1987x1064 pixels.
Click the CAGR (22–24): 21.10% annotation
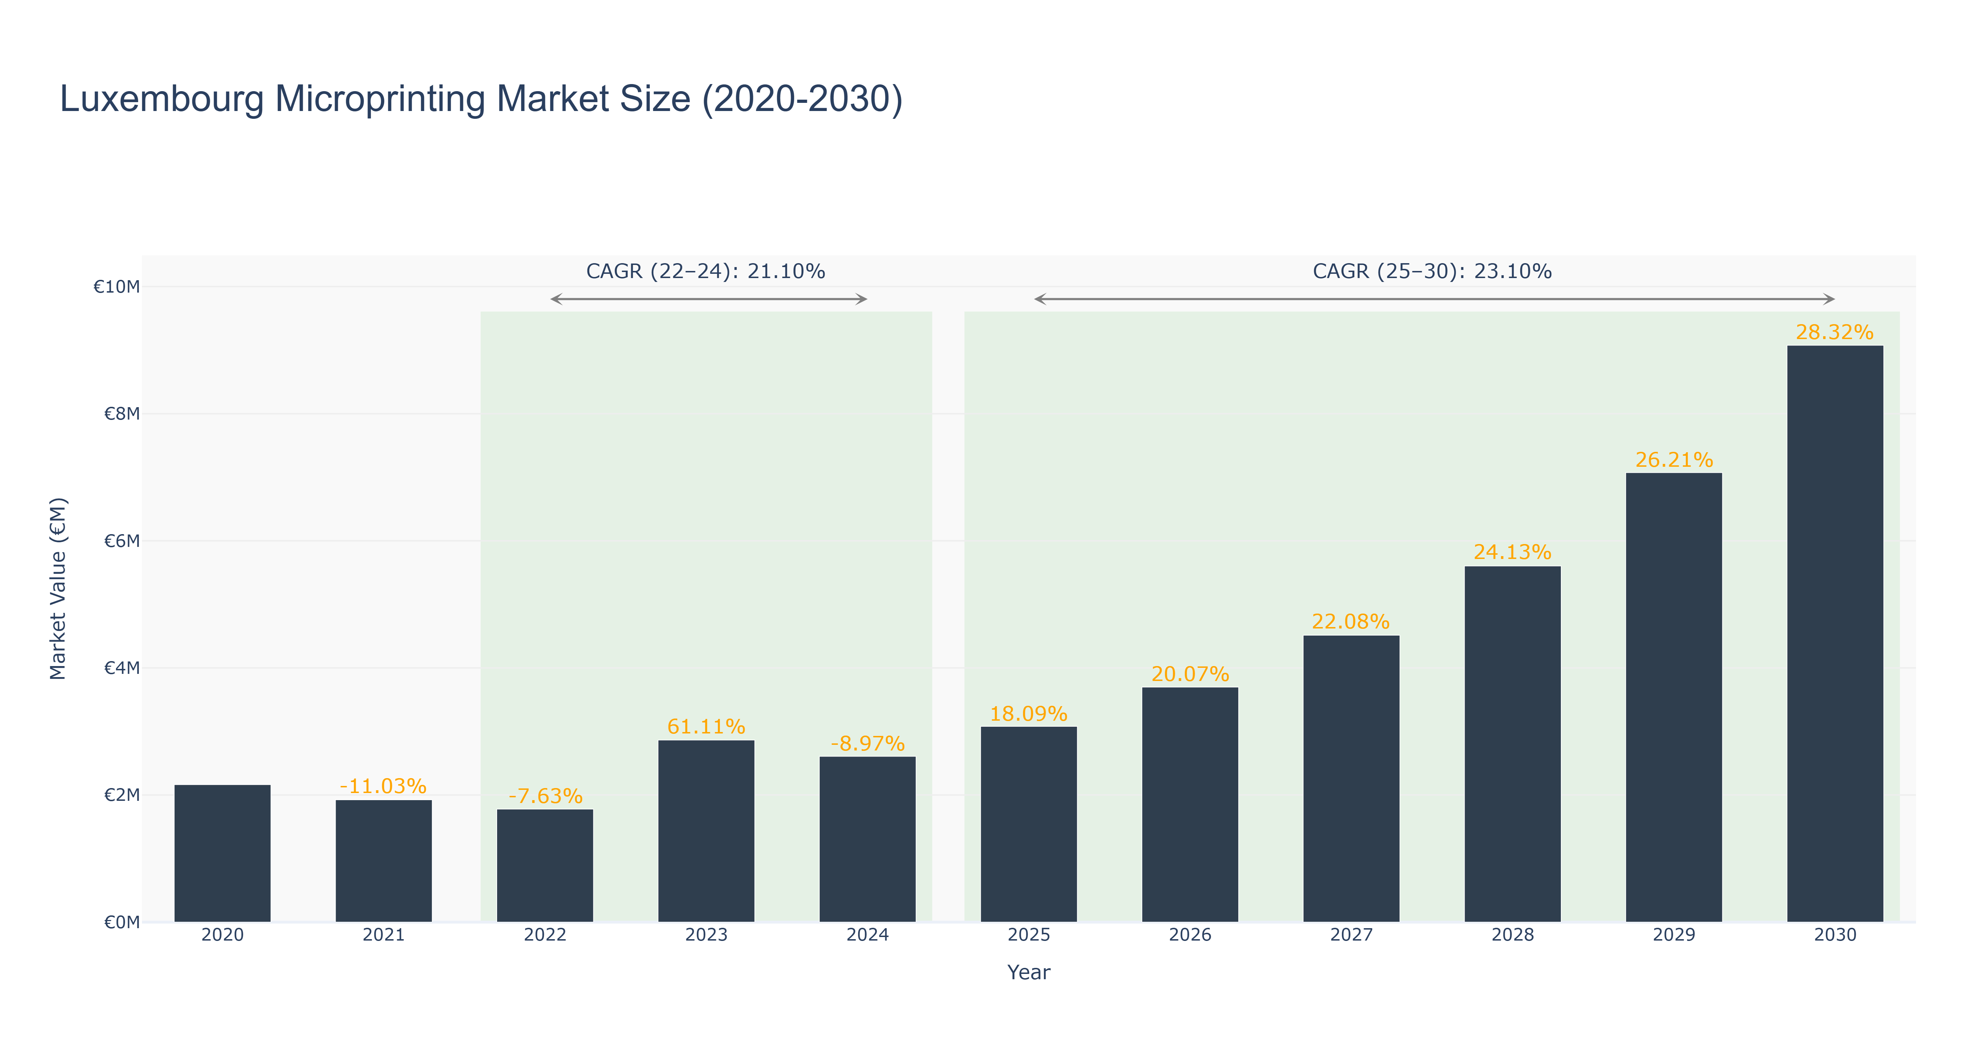coord(706,271)
